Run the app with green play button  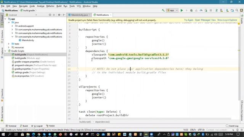coord(181,10)
